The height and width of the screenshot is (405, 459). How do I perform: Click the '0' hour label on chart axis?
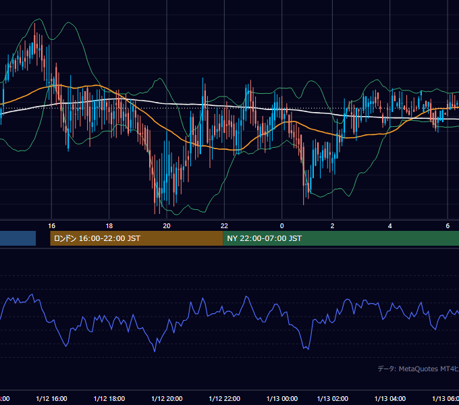[x=282, y=225]
